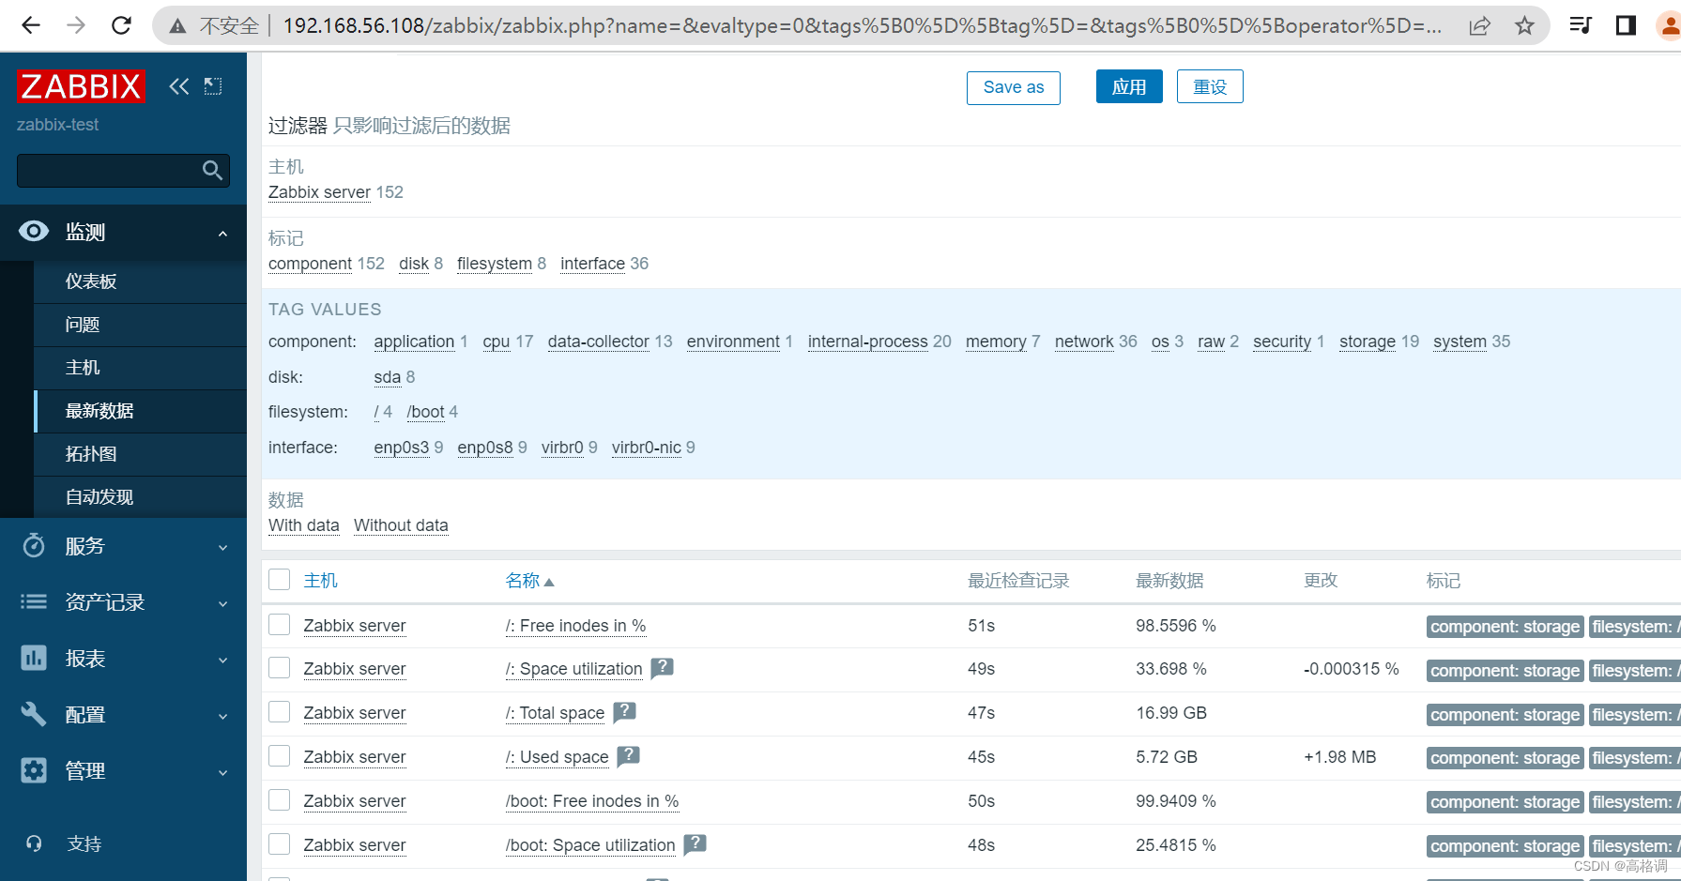Check the box for /boot: Free inodes row
Viewport: 1681px width, 881px height.
tap(280, 800)
